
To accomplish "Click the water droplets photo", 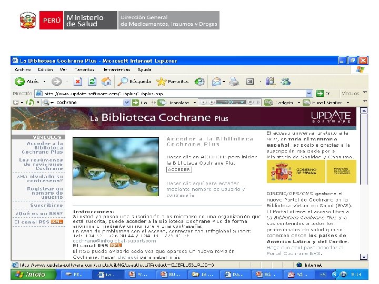I will coord(116,167).
